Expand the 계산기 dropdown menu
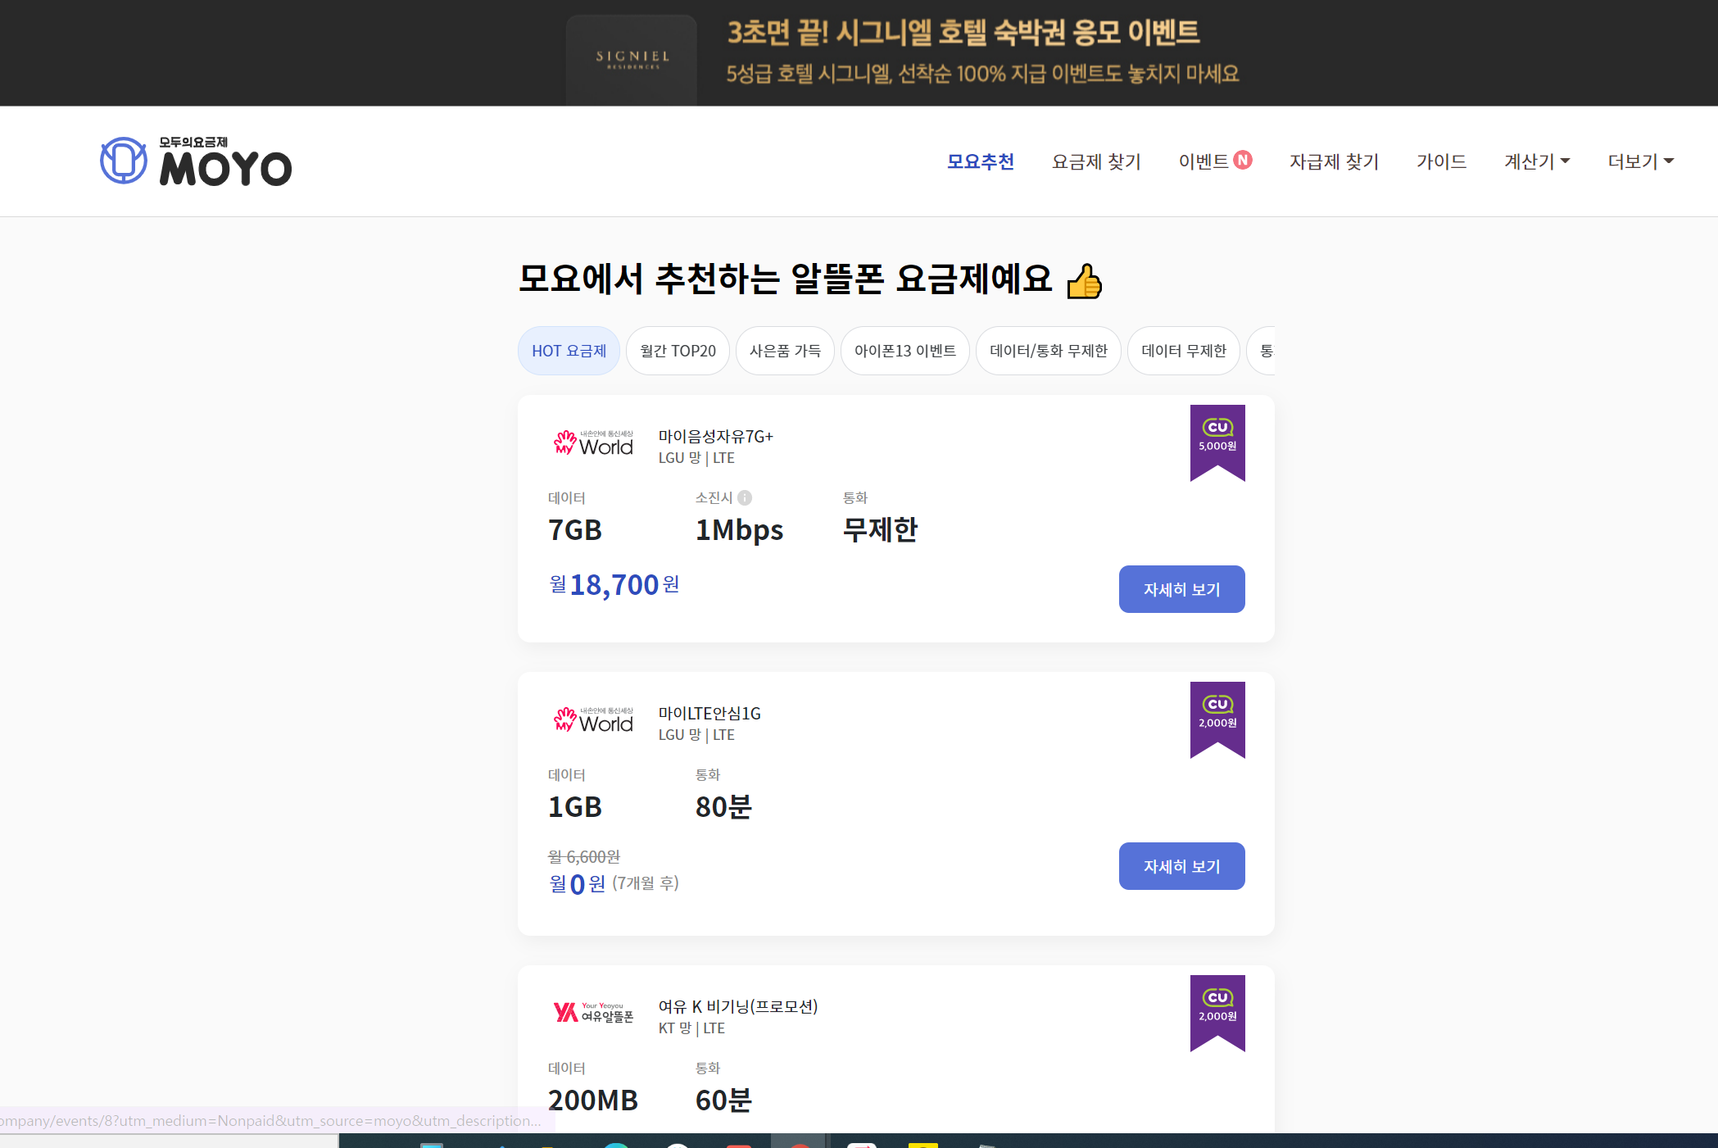Screen dimensions: 1718x1148 click(1536, 161)
